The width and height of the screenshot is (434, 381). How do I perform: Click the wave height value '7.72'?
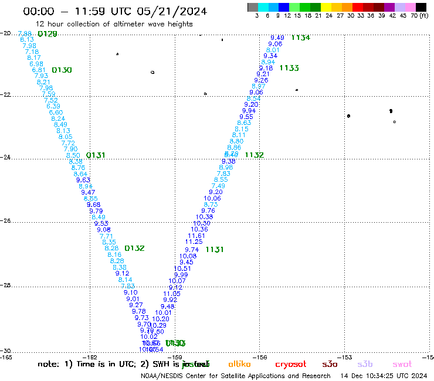point(68,143)
